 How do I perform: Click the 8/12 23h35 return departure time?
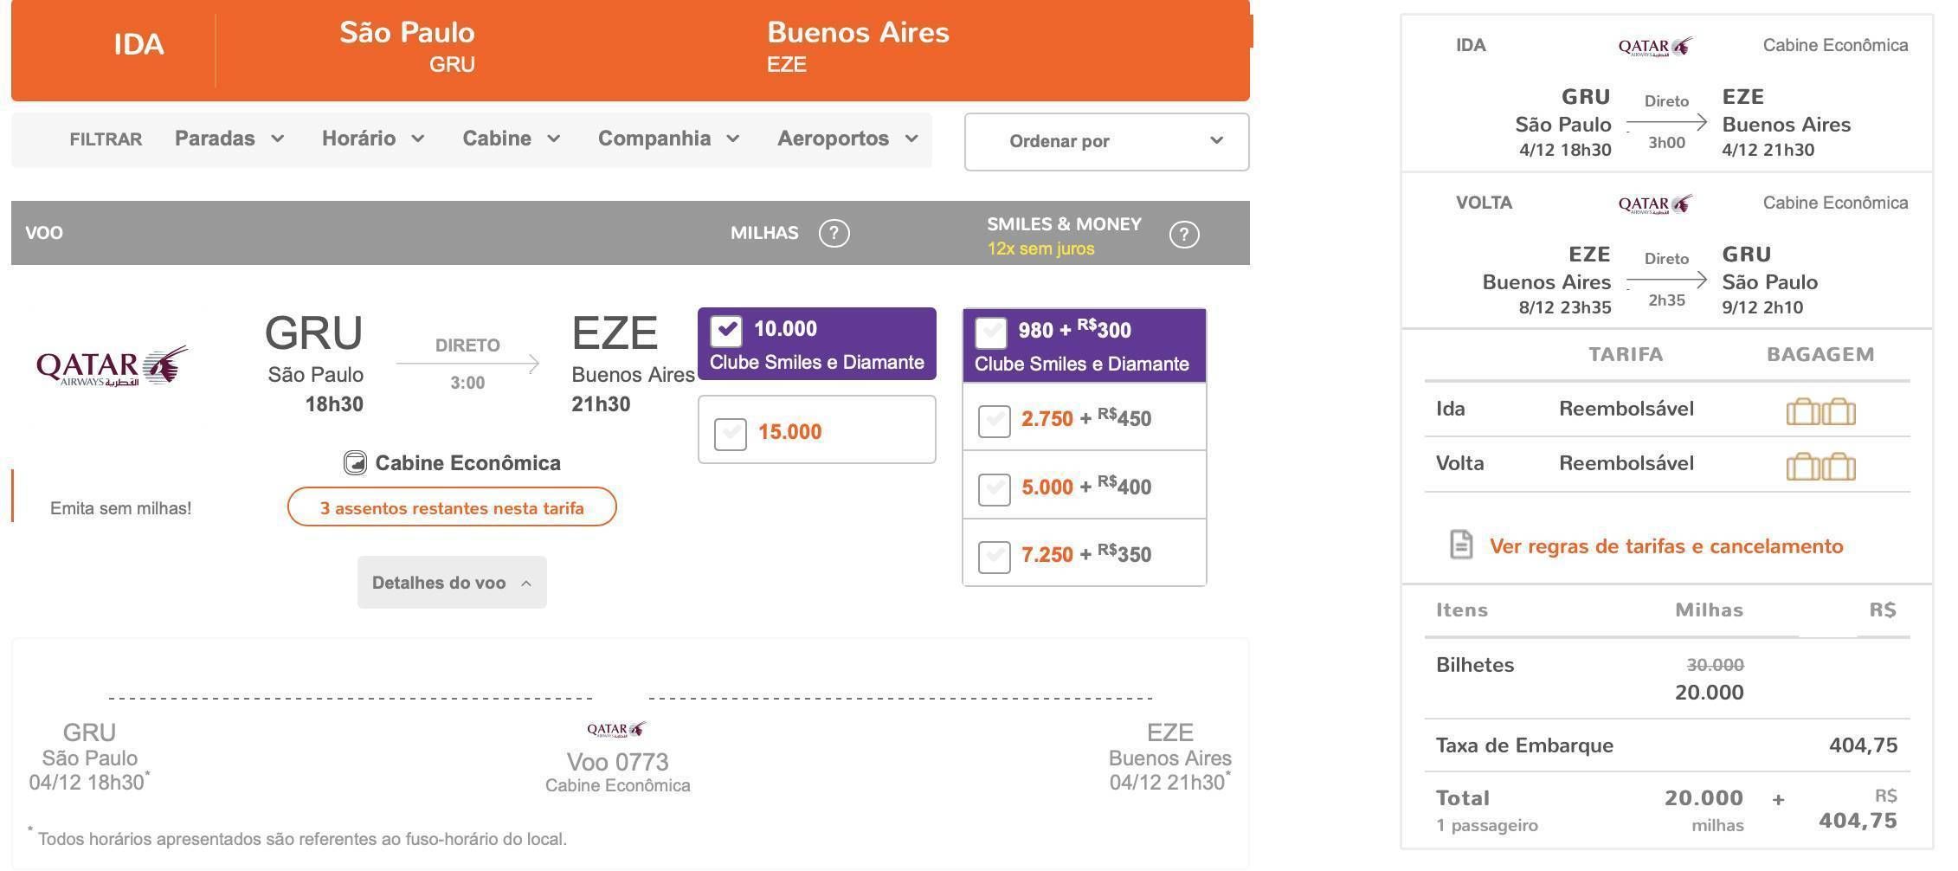click(x=1565, y=307)
